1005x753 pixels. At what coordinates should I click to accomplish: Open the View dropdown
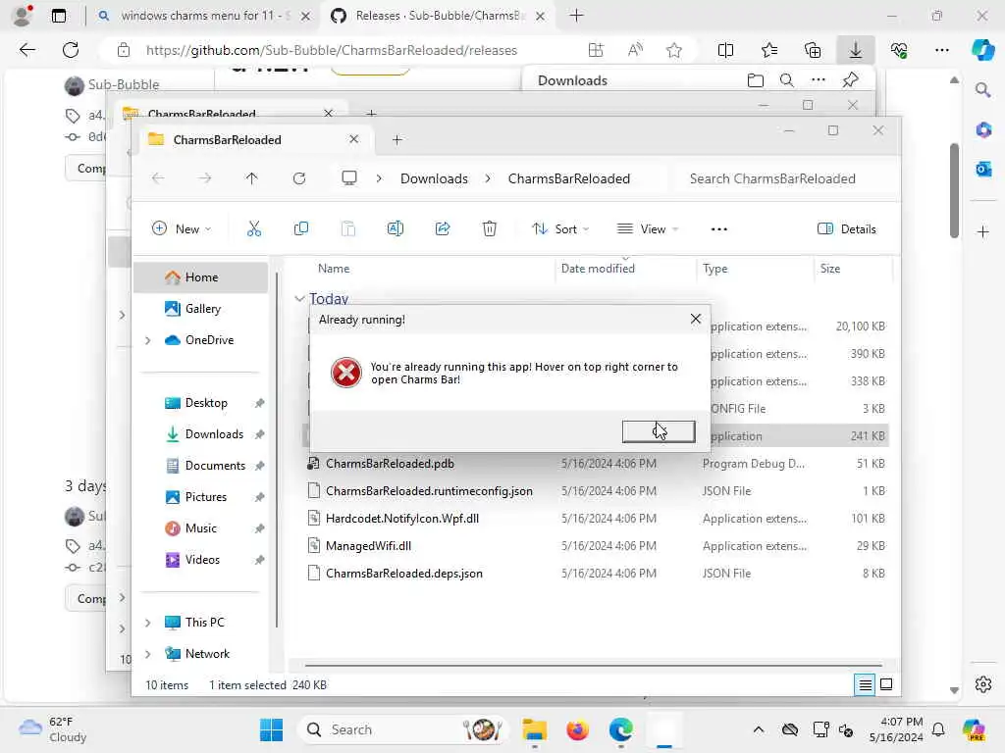pos(648,228)
